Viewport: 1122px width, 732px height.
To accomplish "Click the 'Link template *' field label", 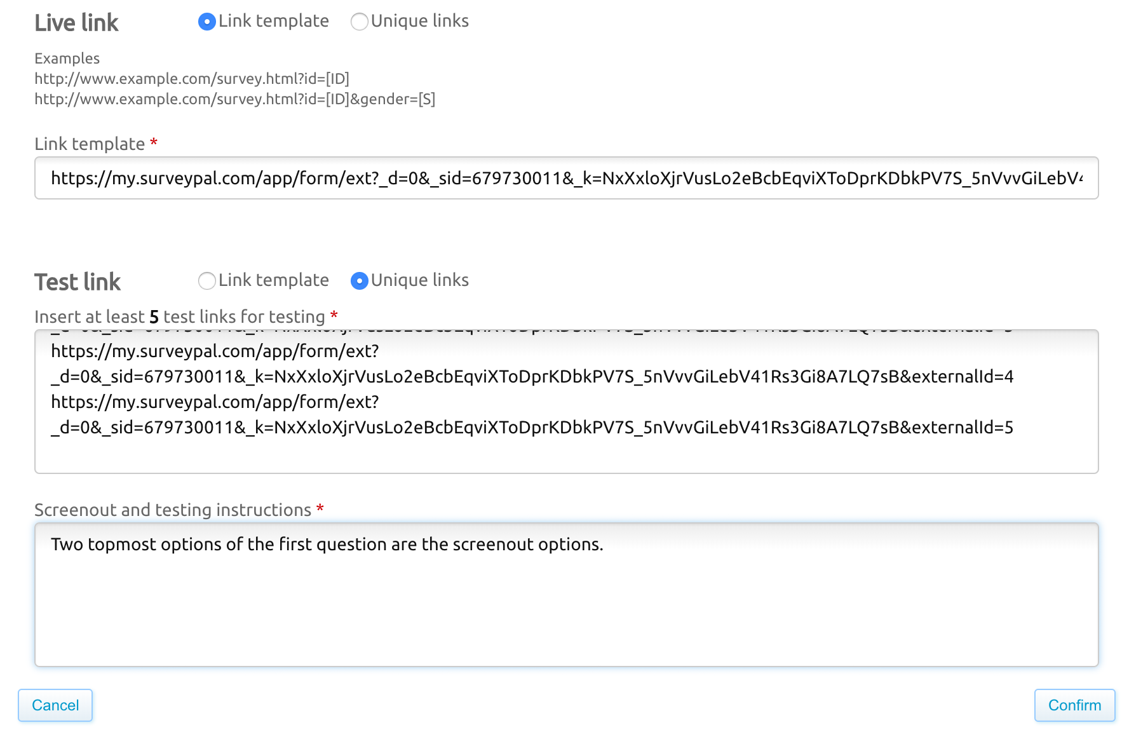I will coord(96,144).
